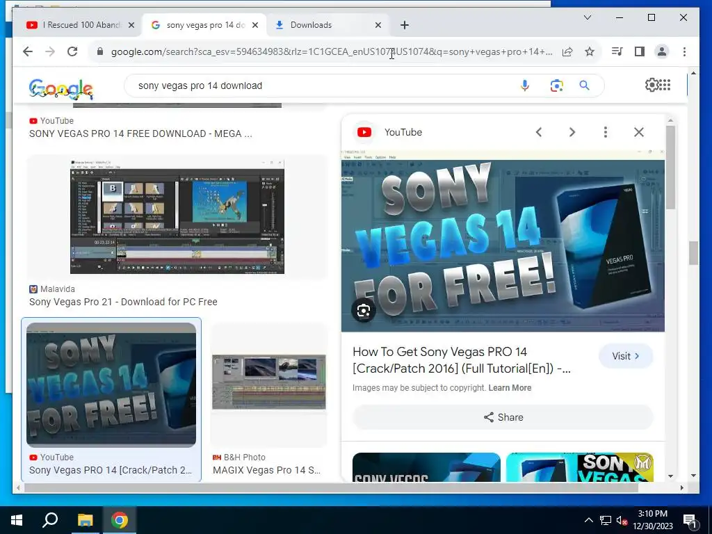The width and height of the screenshot is (712, 534).
Task: Open the Learn More copyright link
Action: click(510, 388)
